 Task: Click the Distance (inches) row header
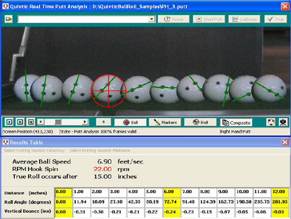[25, 193]
